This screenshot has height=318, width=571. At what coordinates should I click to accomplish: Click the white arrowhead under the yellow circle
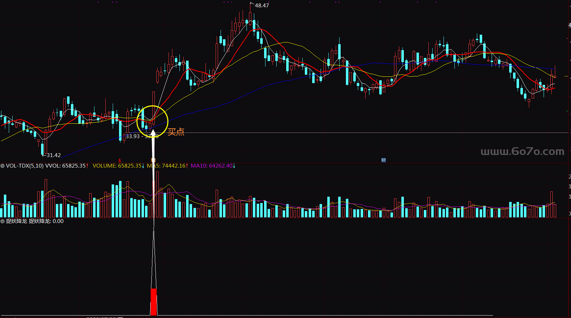coord(153,133)
